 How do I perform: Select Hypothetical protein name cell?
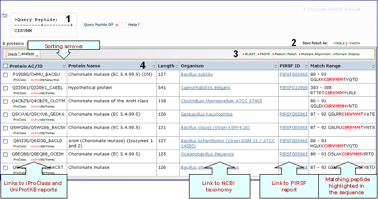click(x=90, y=88)
